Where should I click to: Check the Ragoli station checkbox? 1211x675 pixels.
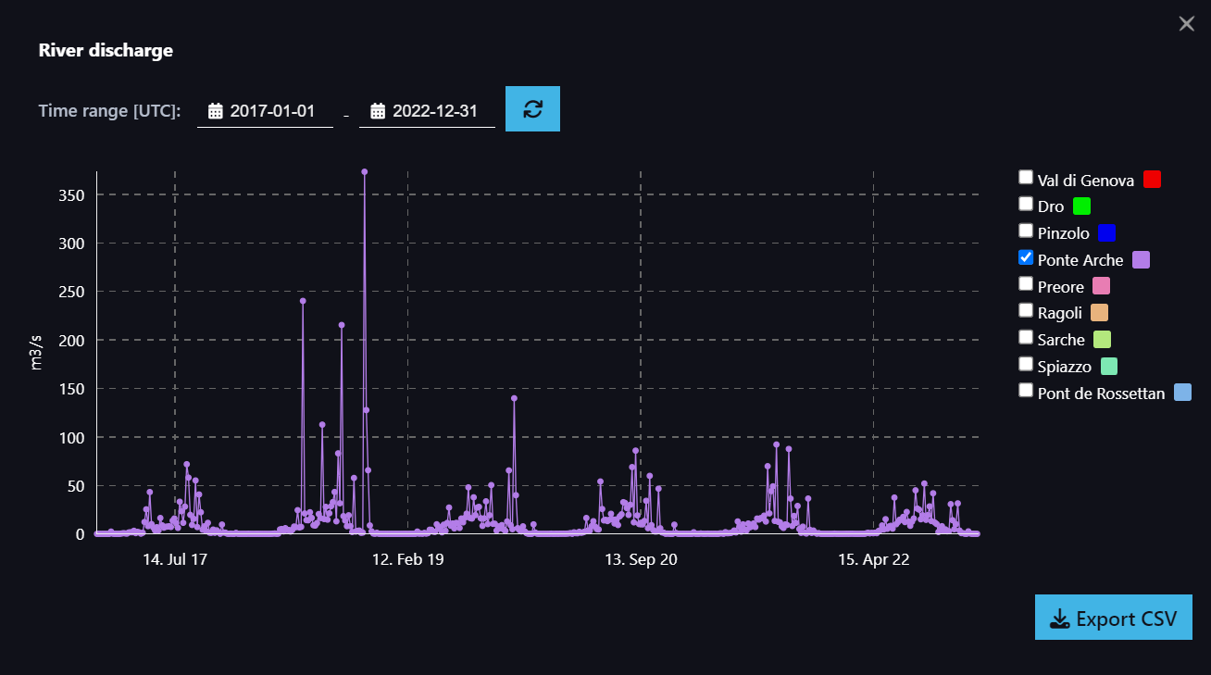tap(1026, 309)
